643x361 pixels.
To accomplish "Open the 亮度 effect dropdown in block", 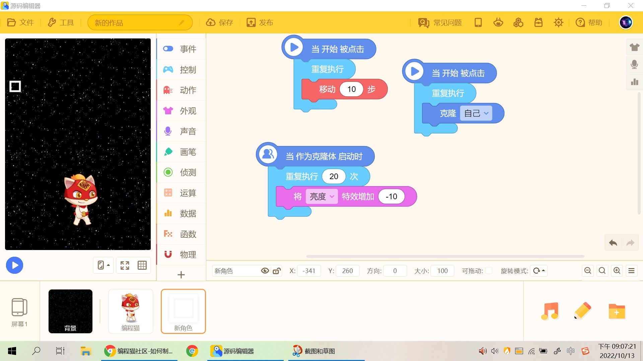I will (321, 197).
